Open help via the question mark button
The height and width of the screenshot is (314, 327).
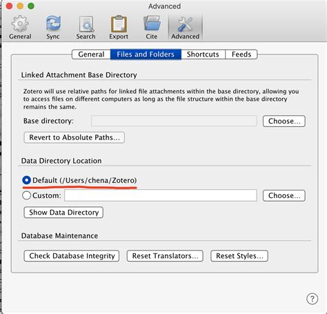[312, 299]
